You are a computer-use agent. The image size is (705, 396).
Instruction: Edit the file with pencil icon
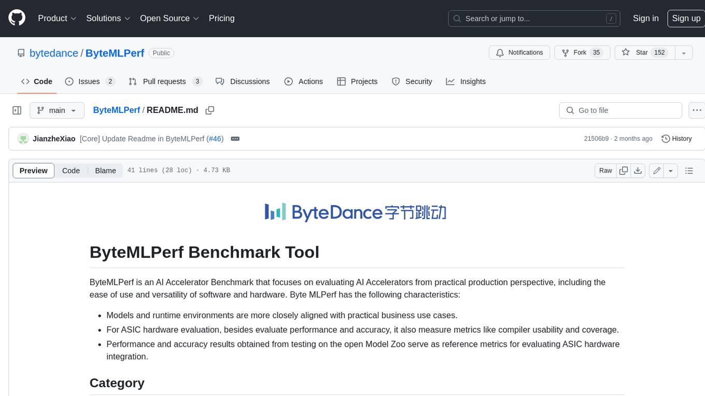pos(657,171)
